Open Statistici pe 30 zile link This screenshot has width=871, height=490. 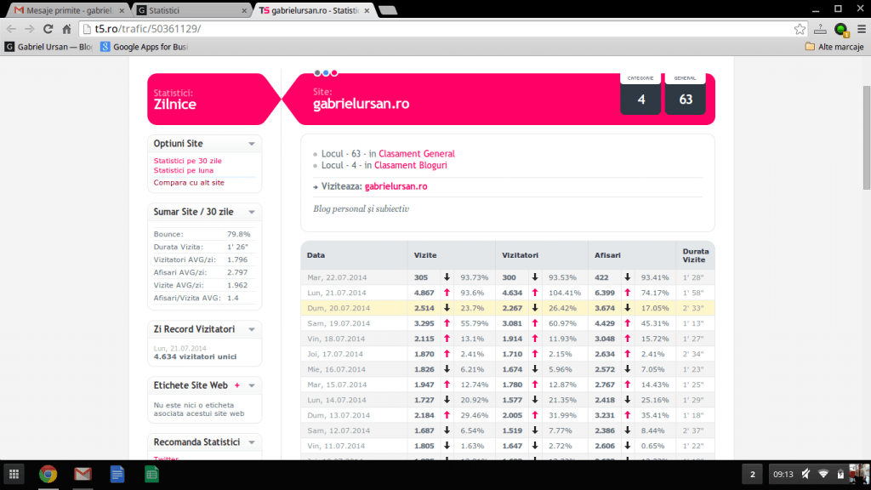click(187, 161)
